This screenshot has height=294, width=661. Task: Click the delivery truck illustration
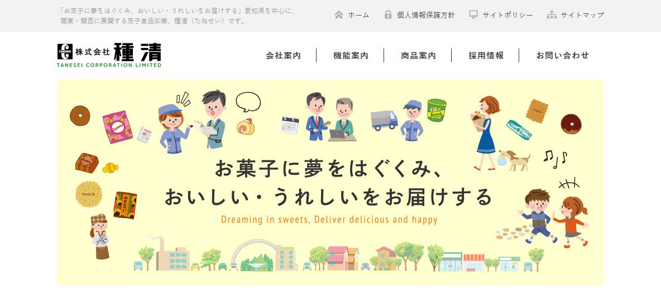click(384, 121)
